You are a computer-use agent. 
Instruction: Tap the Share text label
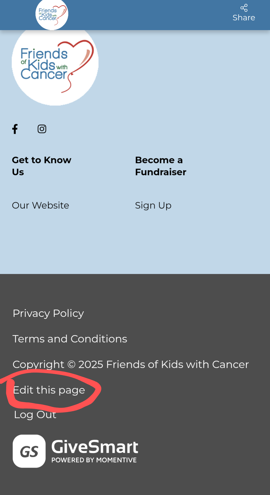[x=244, y=18]
